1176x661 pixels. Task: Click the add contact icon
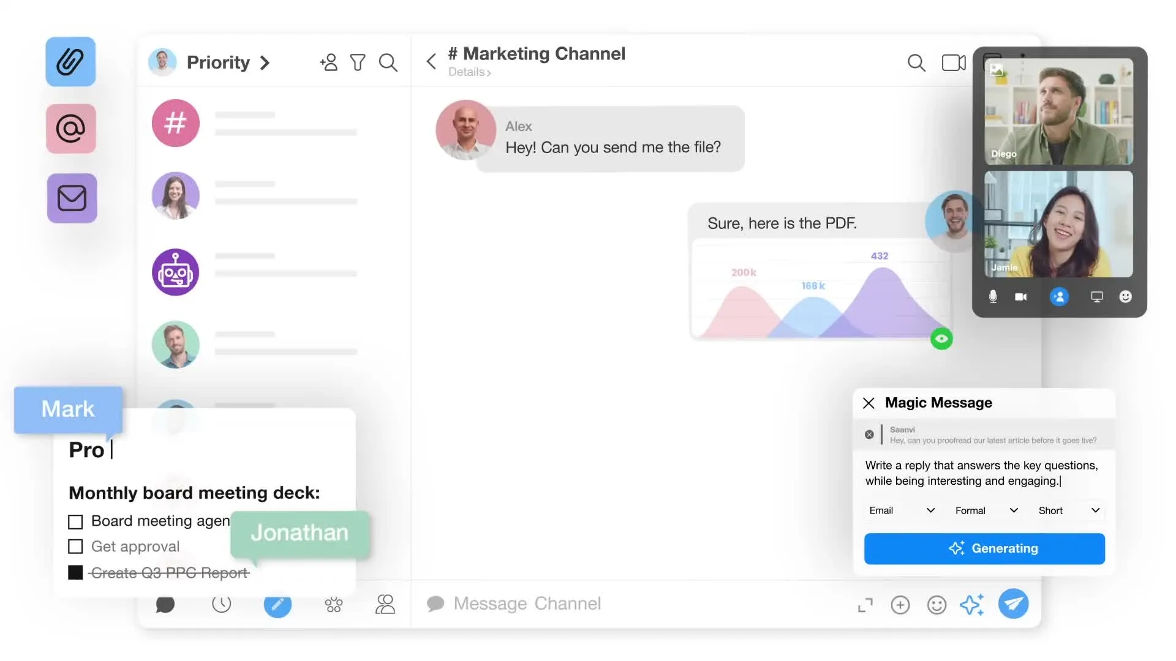click(x=328, y=62)
